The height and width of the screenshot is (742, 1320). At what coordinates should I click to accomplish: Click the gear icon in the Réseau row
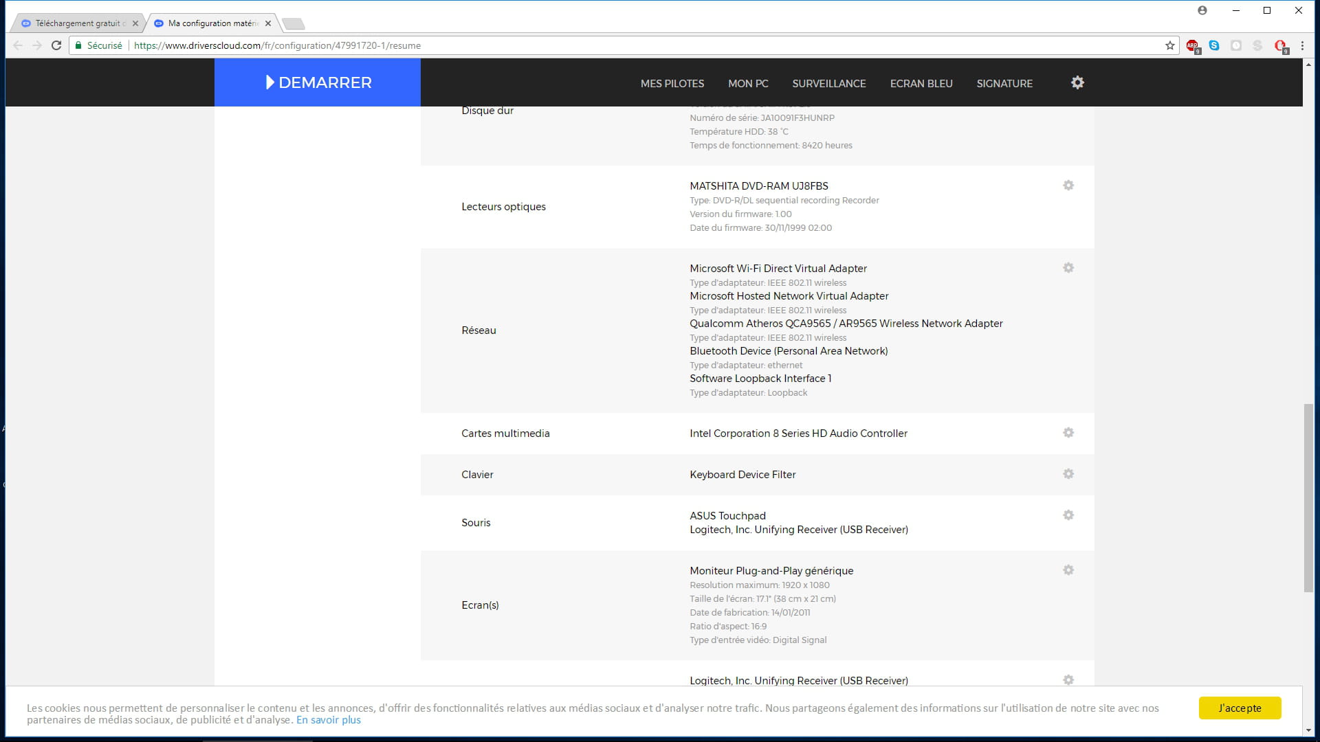click(x=1068, y=268)
